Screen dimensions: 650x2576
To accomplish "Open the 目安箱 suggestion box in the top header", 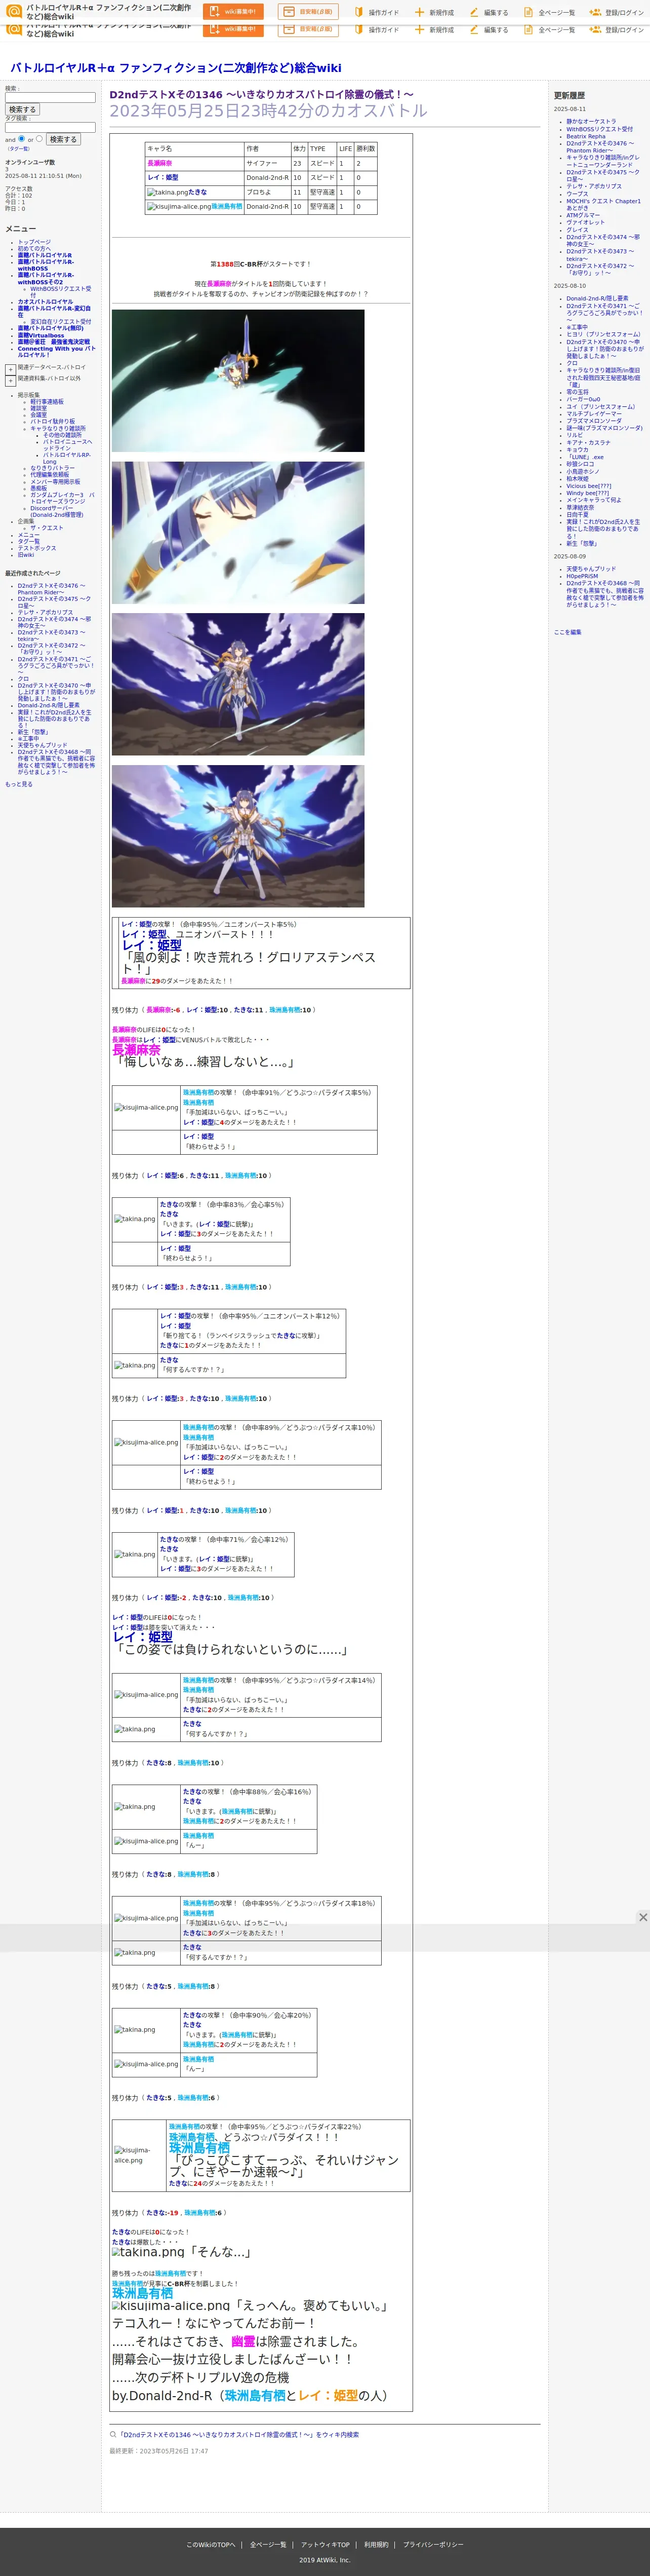I will click(307, 12).
